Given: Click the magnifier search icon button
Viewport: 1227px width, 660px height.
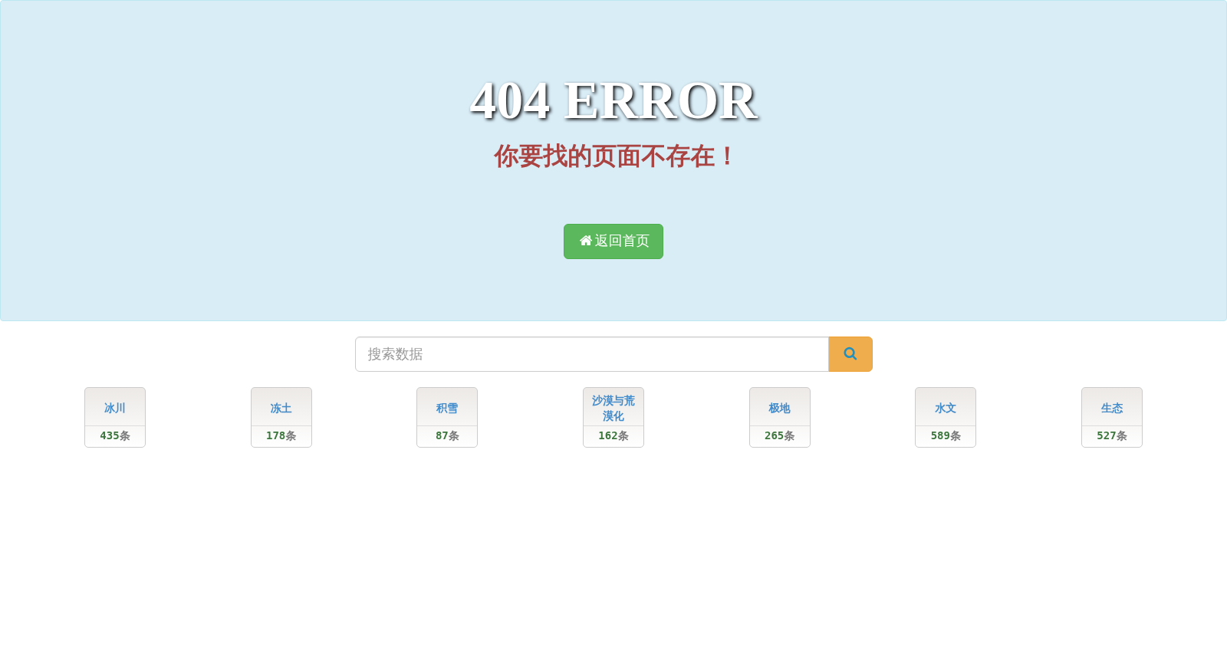Looking at the screenshot, I should [x=850, y=354].
